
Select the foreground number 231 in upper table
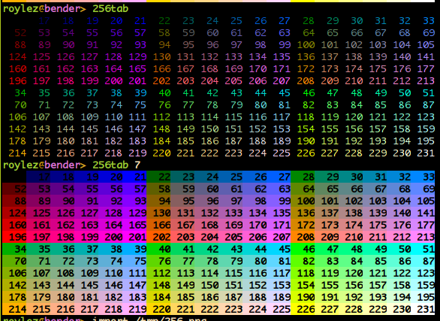tap(426, 153)
